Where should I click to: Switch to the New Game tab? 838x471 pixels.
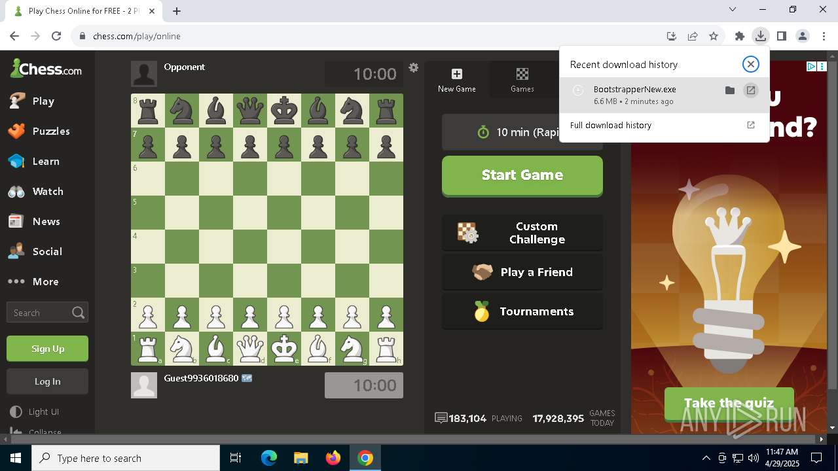click(x=457, y=80)
